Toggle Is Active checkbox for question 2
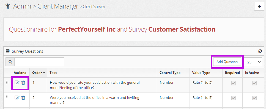The image size is (266, 109). 254,98
